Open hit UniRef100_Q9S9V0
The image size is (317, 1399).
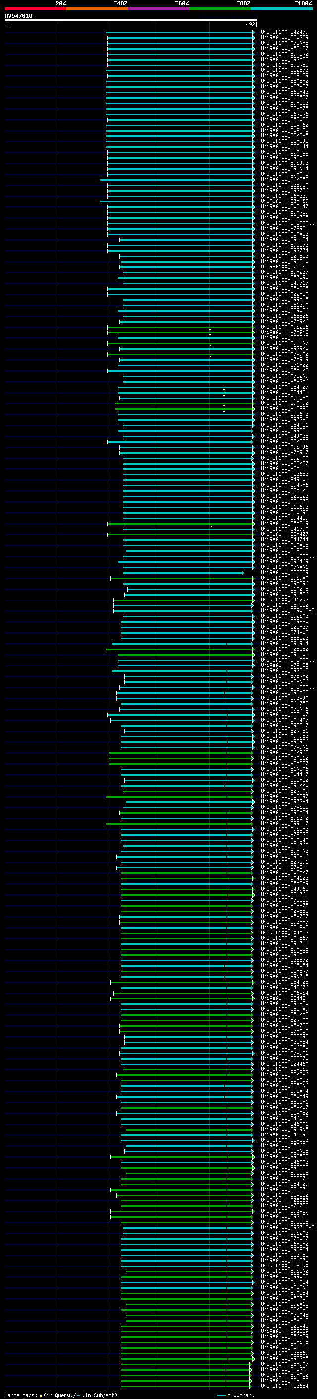point(284,578)
